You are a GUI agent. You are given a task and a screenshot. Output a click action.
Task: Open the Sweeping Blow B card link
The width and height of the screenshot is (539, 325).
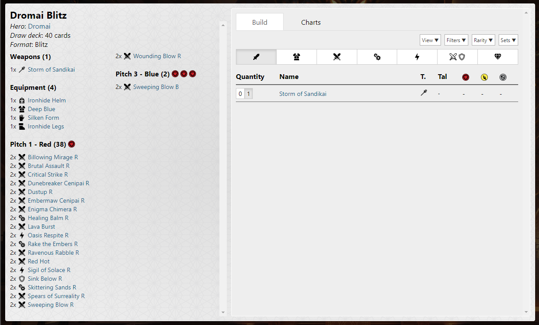[x=156, y=87]
